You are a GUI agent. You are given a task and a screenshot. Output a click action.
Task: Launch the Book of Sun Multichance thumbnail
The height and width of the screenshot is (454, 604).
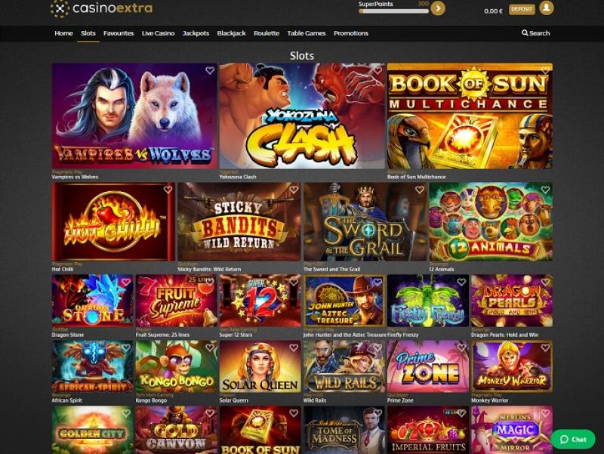(x=470, y=116)
